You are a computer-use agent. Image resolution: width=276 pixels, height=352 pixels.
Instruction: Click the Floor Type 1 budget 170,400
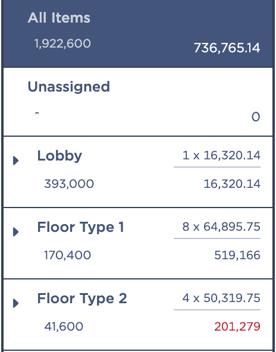point(67,255)
